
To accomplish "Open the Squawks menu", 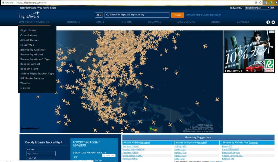I will click(154, 22).
